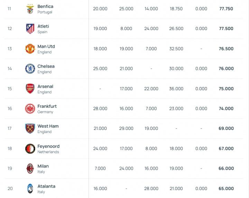Click Frankfurt's total 74.000 value

226,109
